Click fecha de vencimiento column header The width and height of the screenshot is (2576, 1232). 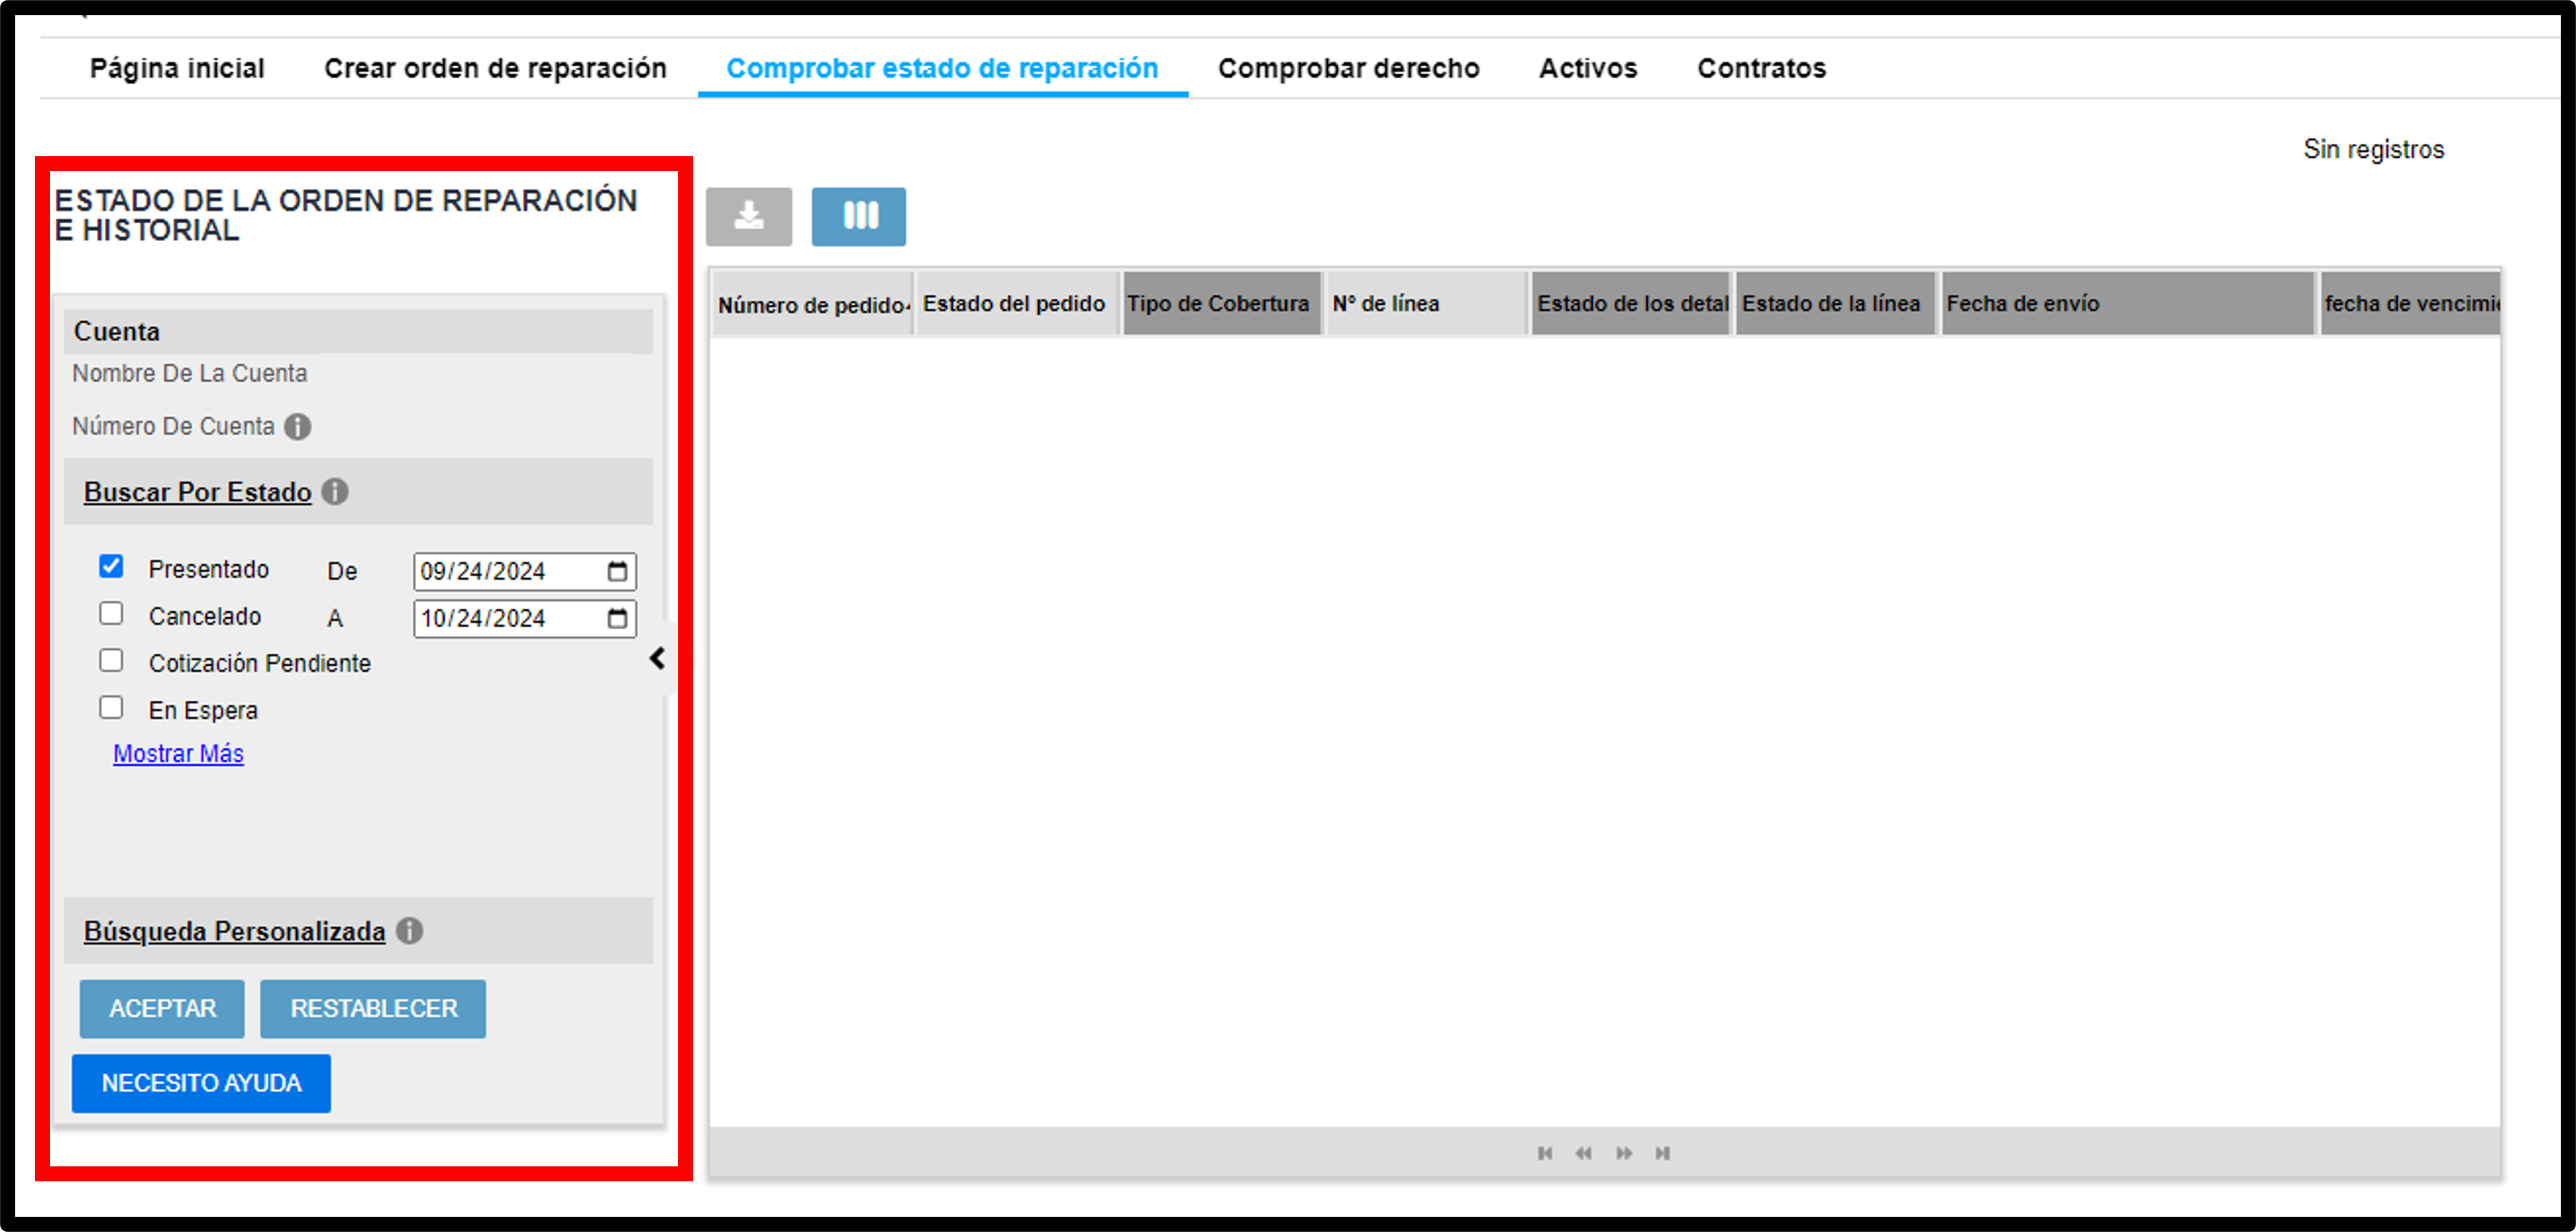tap(2410, 304)
